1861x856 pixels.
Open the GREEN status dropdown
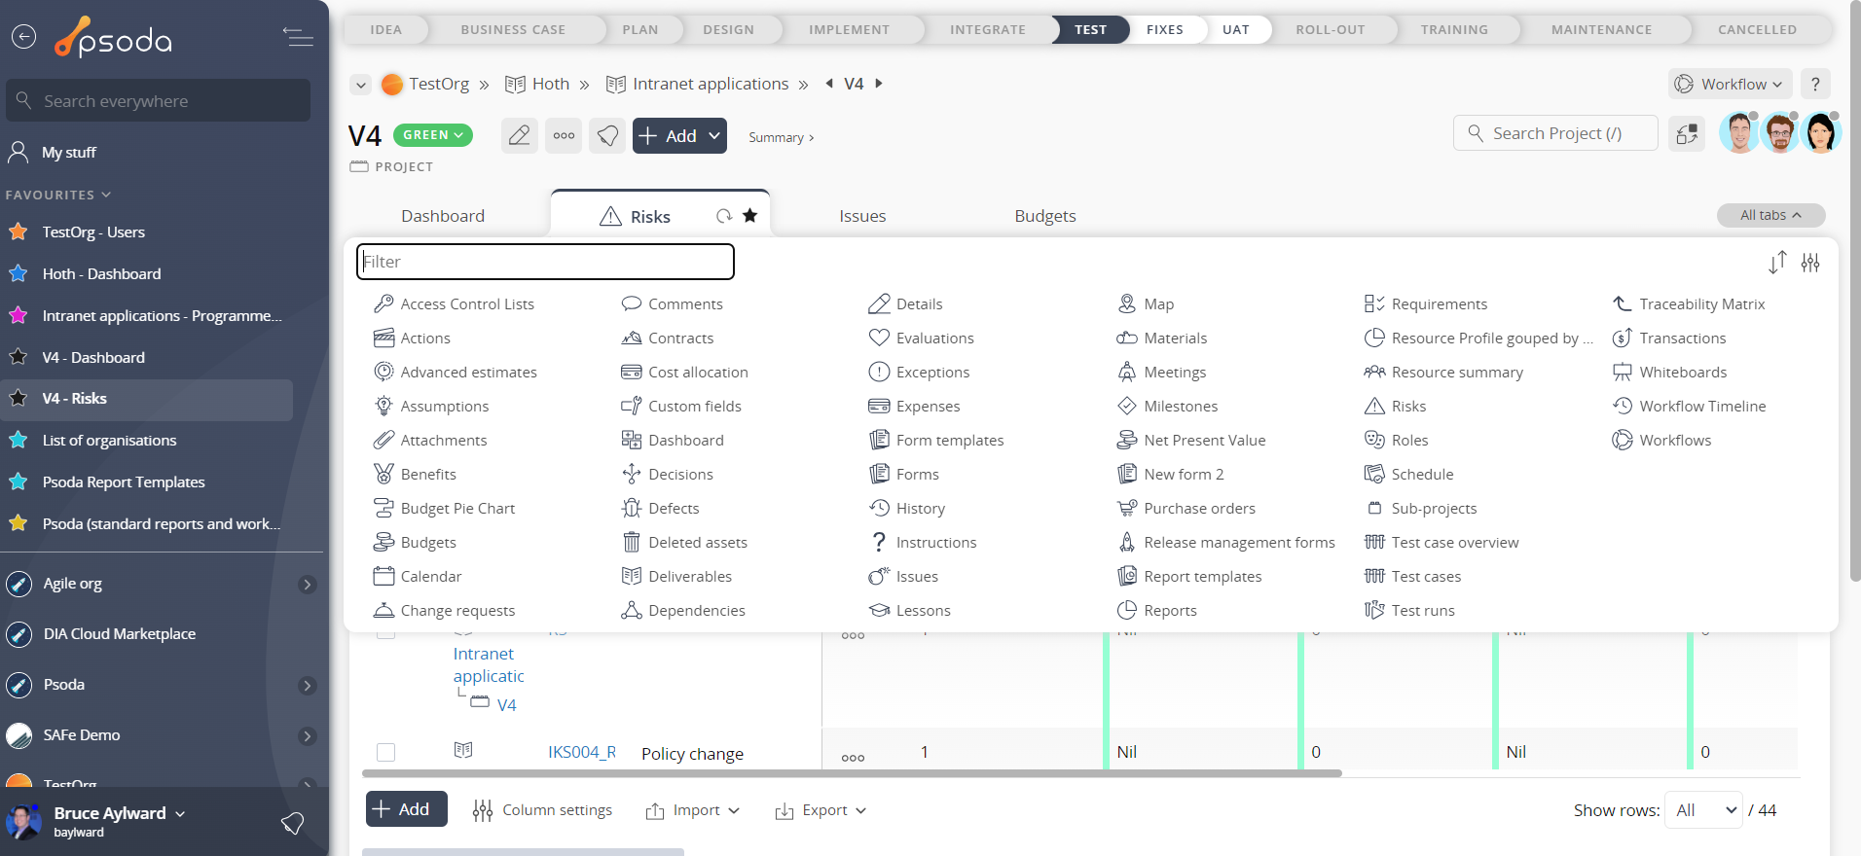click(x=433, y=135)
